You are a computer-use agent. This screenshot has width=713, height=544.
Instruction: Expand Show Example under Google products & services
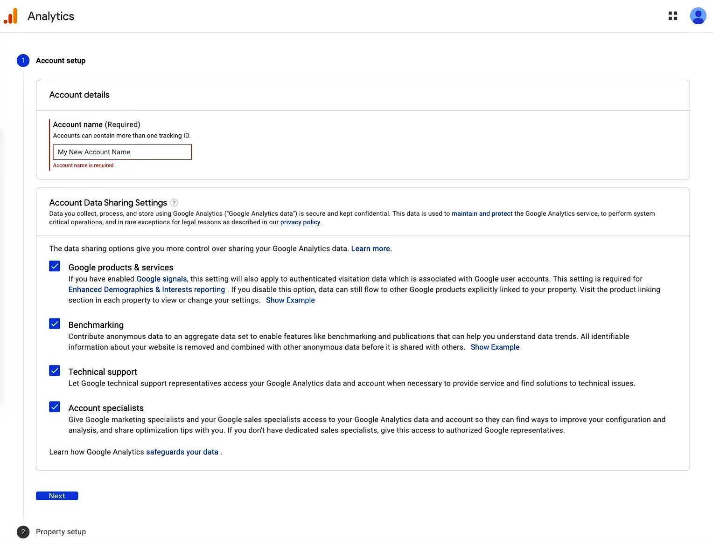click(290, 300)
